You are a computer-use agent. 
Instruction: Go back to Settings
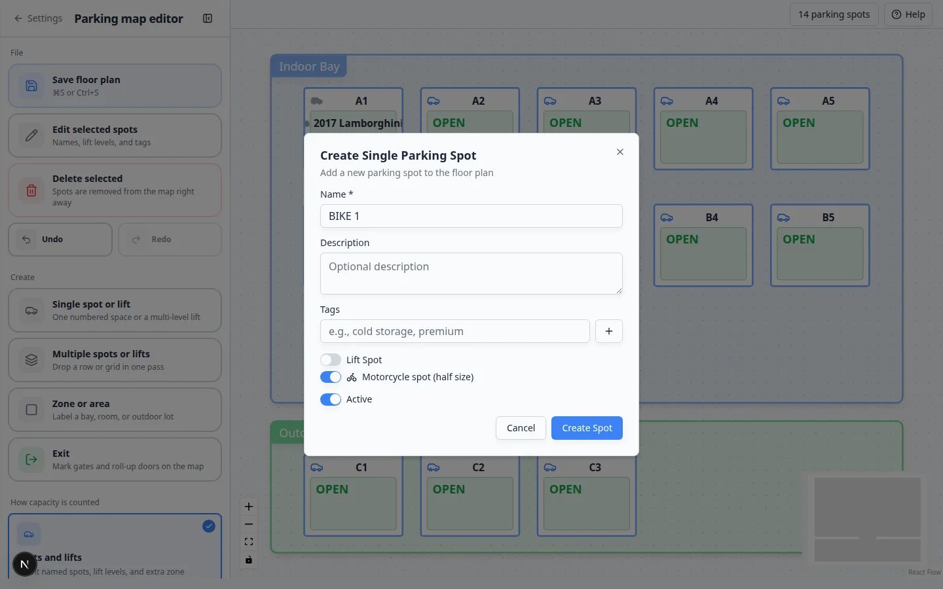point(38,18)
